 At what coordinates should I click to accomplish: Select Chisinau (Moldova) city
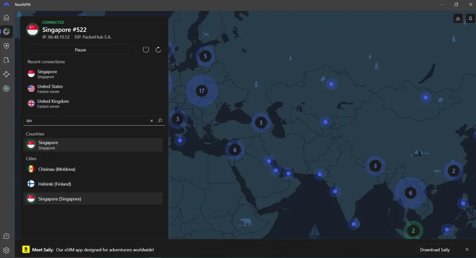point(93,169)
